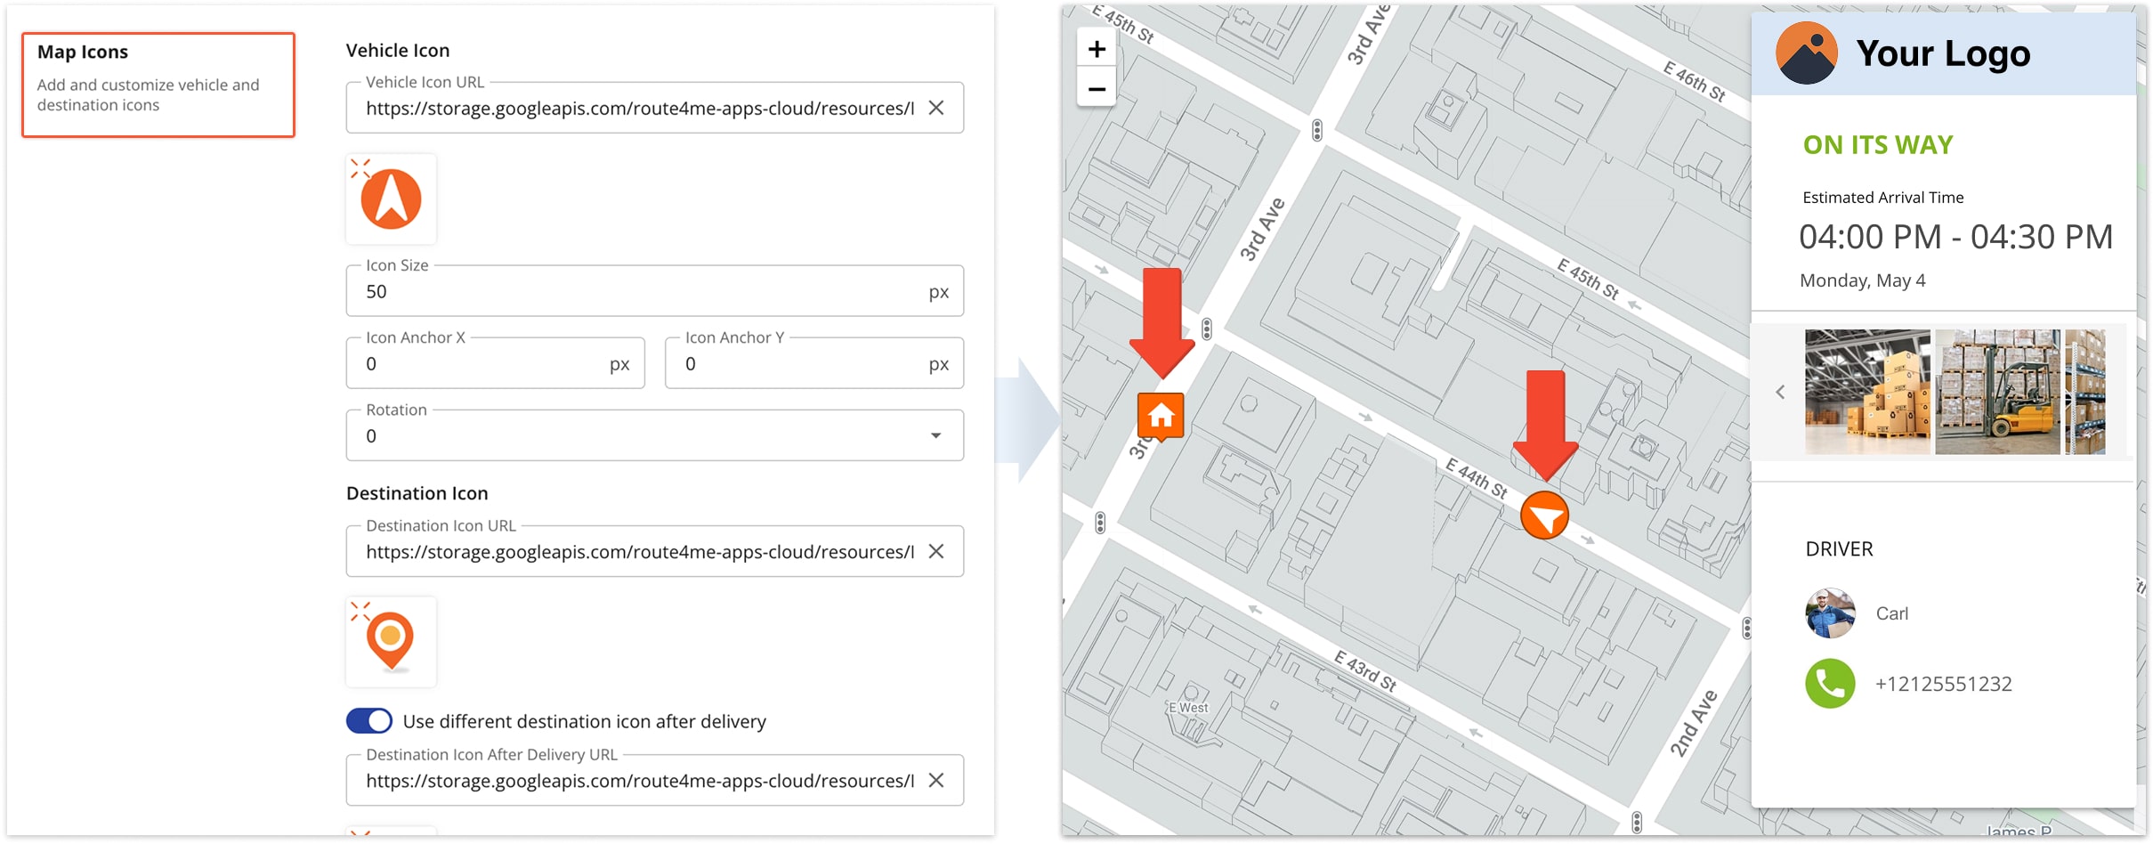Clear Destination Icon After Delivery URL
The width and height of the screenshot is (2153, 844).
pyautogui.click(x=936, y=780)
